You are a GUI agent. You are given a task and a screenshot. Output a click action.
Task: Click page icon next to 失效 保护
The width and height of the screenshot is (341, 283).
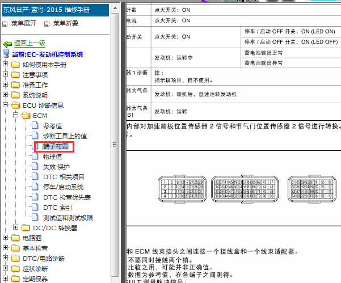(35, 166)
